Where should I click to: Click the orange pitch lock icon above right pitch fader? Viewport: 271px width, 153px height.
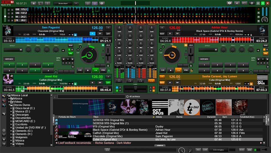pyautogui.click(x=186, y=45)
